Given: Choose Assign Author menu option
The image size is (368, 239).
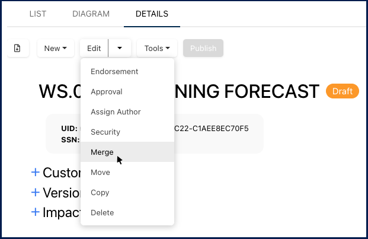Looking at the screenshot, I should point(116,112).
